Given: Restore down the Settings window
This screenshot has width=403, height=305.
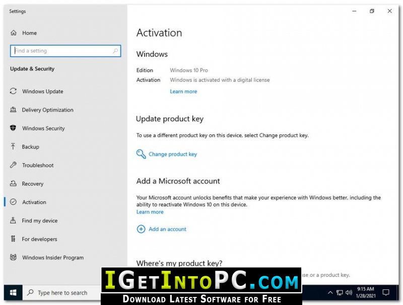Looking at the screenshot, I should (x=372, y=11).
